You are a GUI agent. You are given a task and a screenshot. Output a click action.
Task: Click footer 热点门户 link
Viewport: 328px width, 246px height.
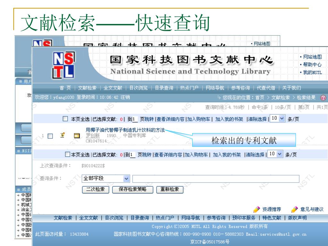click(x=165, y=218)
